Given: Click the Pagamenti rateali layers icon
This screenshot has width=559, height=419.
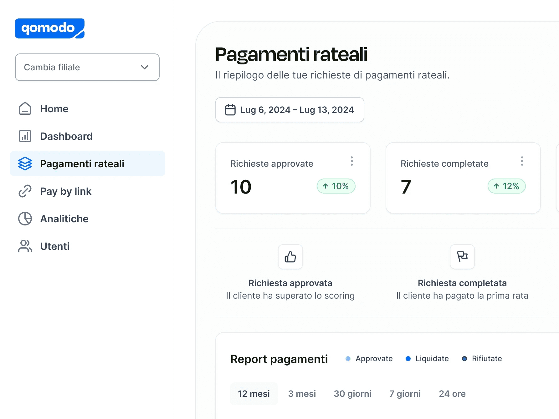Looking at the screenshot, I should click(x=25, y=164).
